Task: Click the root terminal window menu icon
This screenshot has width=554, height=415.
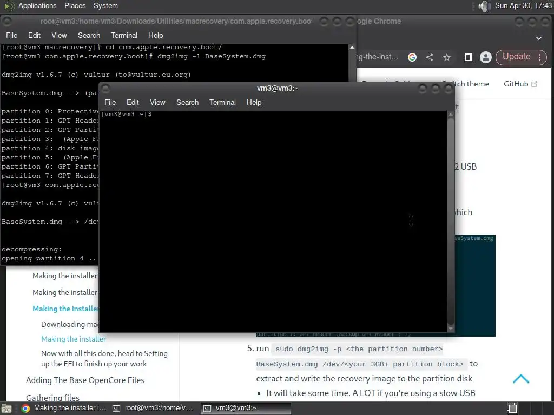Action: click(x=6, y=21)
